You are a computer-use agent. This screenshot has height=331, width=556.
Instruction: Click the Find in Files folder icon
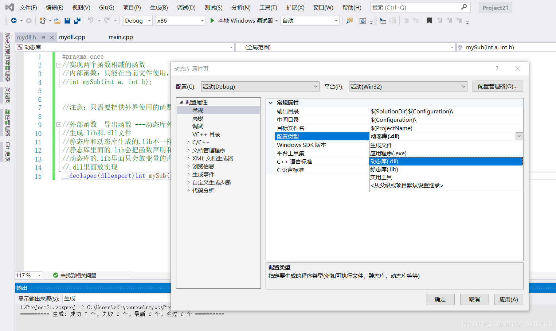tap(349, 21)
